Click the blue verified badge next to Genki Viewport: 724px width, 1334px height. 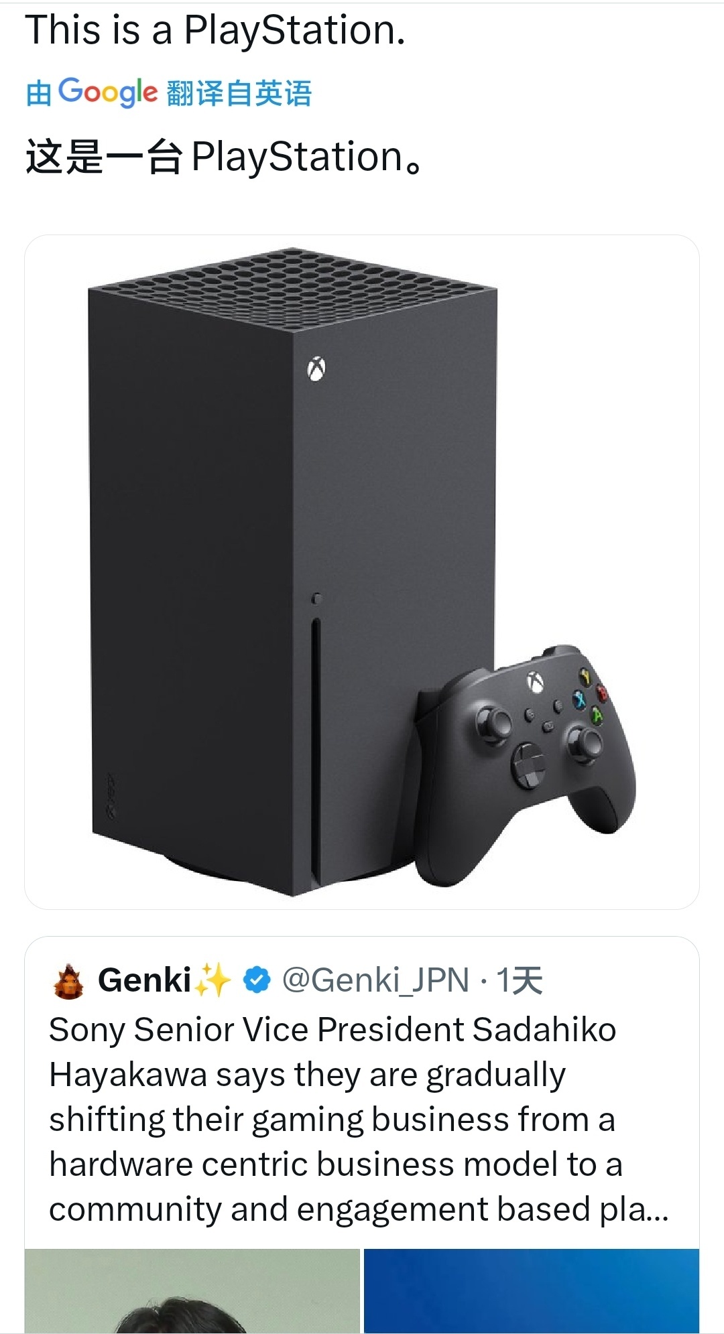tap(256, 980)
